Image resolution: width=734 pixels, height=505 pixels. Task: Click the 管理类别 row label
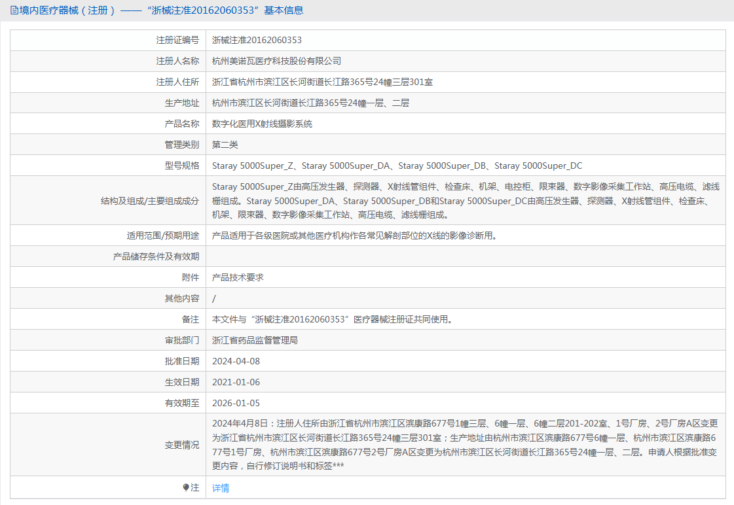tap(181, 145)
